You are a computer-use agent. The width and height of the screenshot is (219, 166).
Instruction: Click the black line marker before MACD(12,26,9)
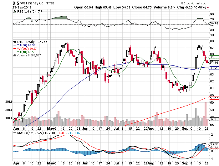15,133
